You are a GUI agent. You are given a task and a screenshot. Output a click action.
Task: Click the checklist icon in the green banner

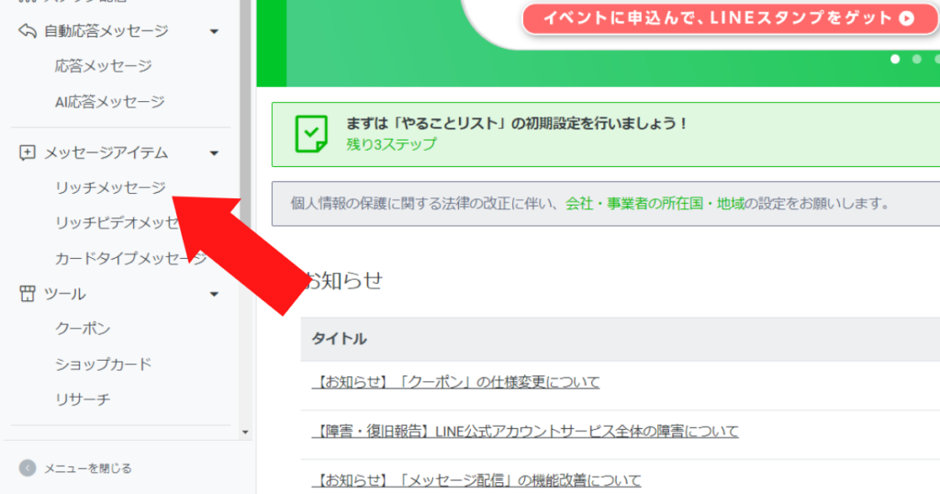point(311,134)
